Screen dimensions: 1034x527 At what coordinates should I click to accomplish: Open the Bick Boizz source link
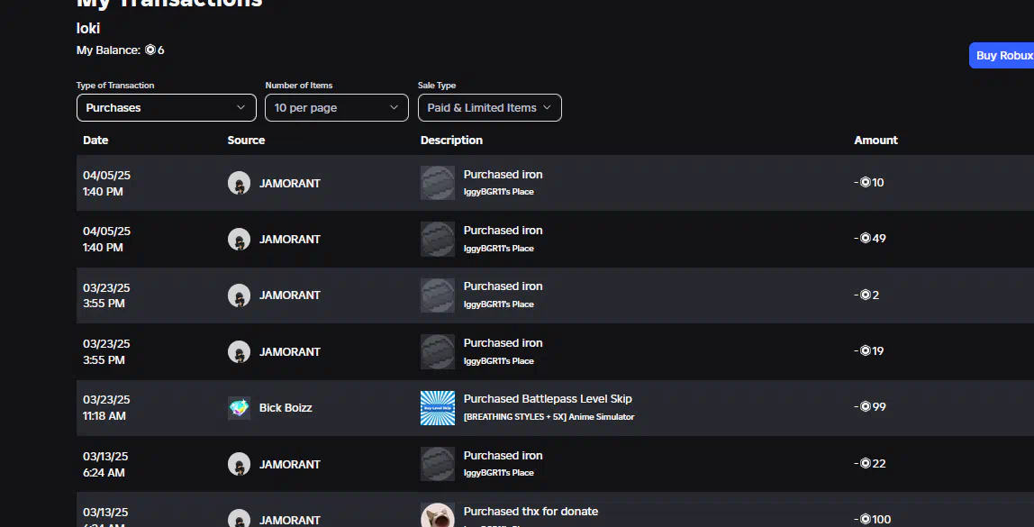(x=286, y=408)
